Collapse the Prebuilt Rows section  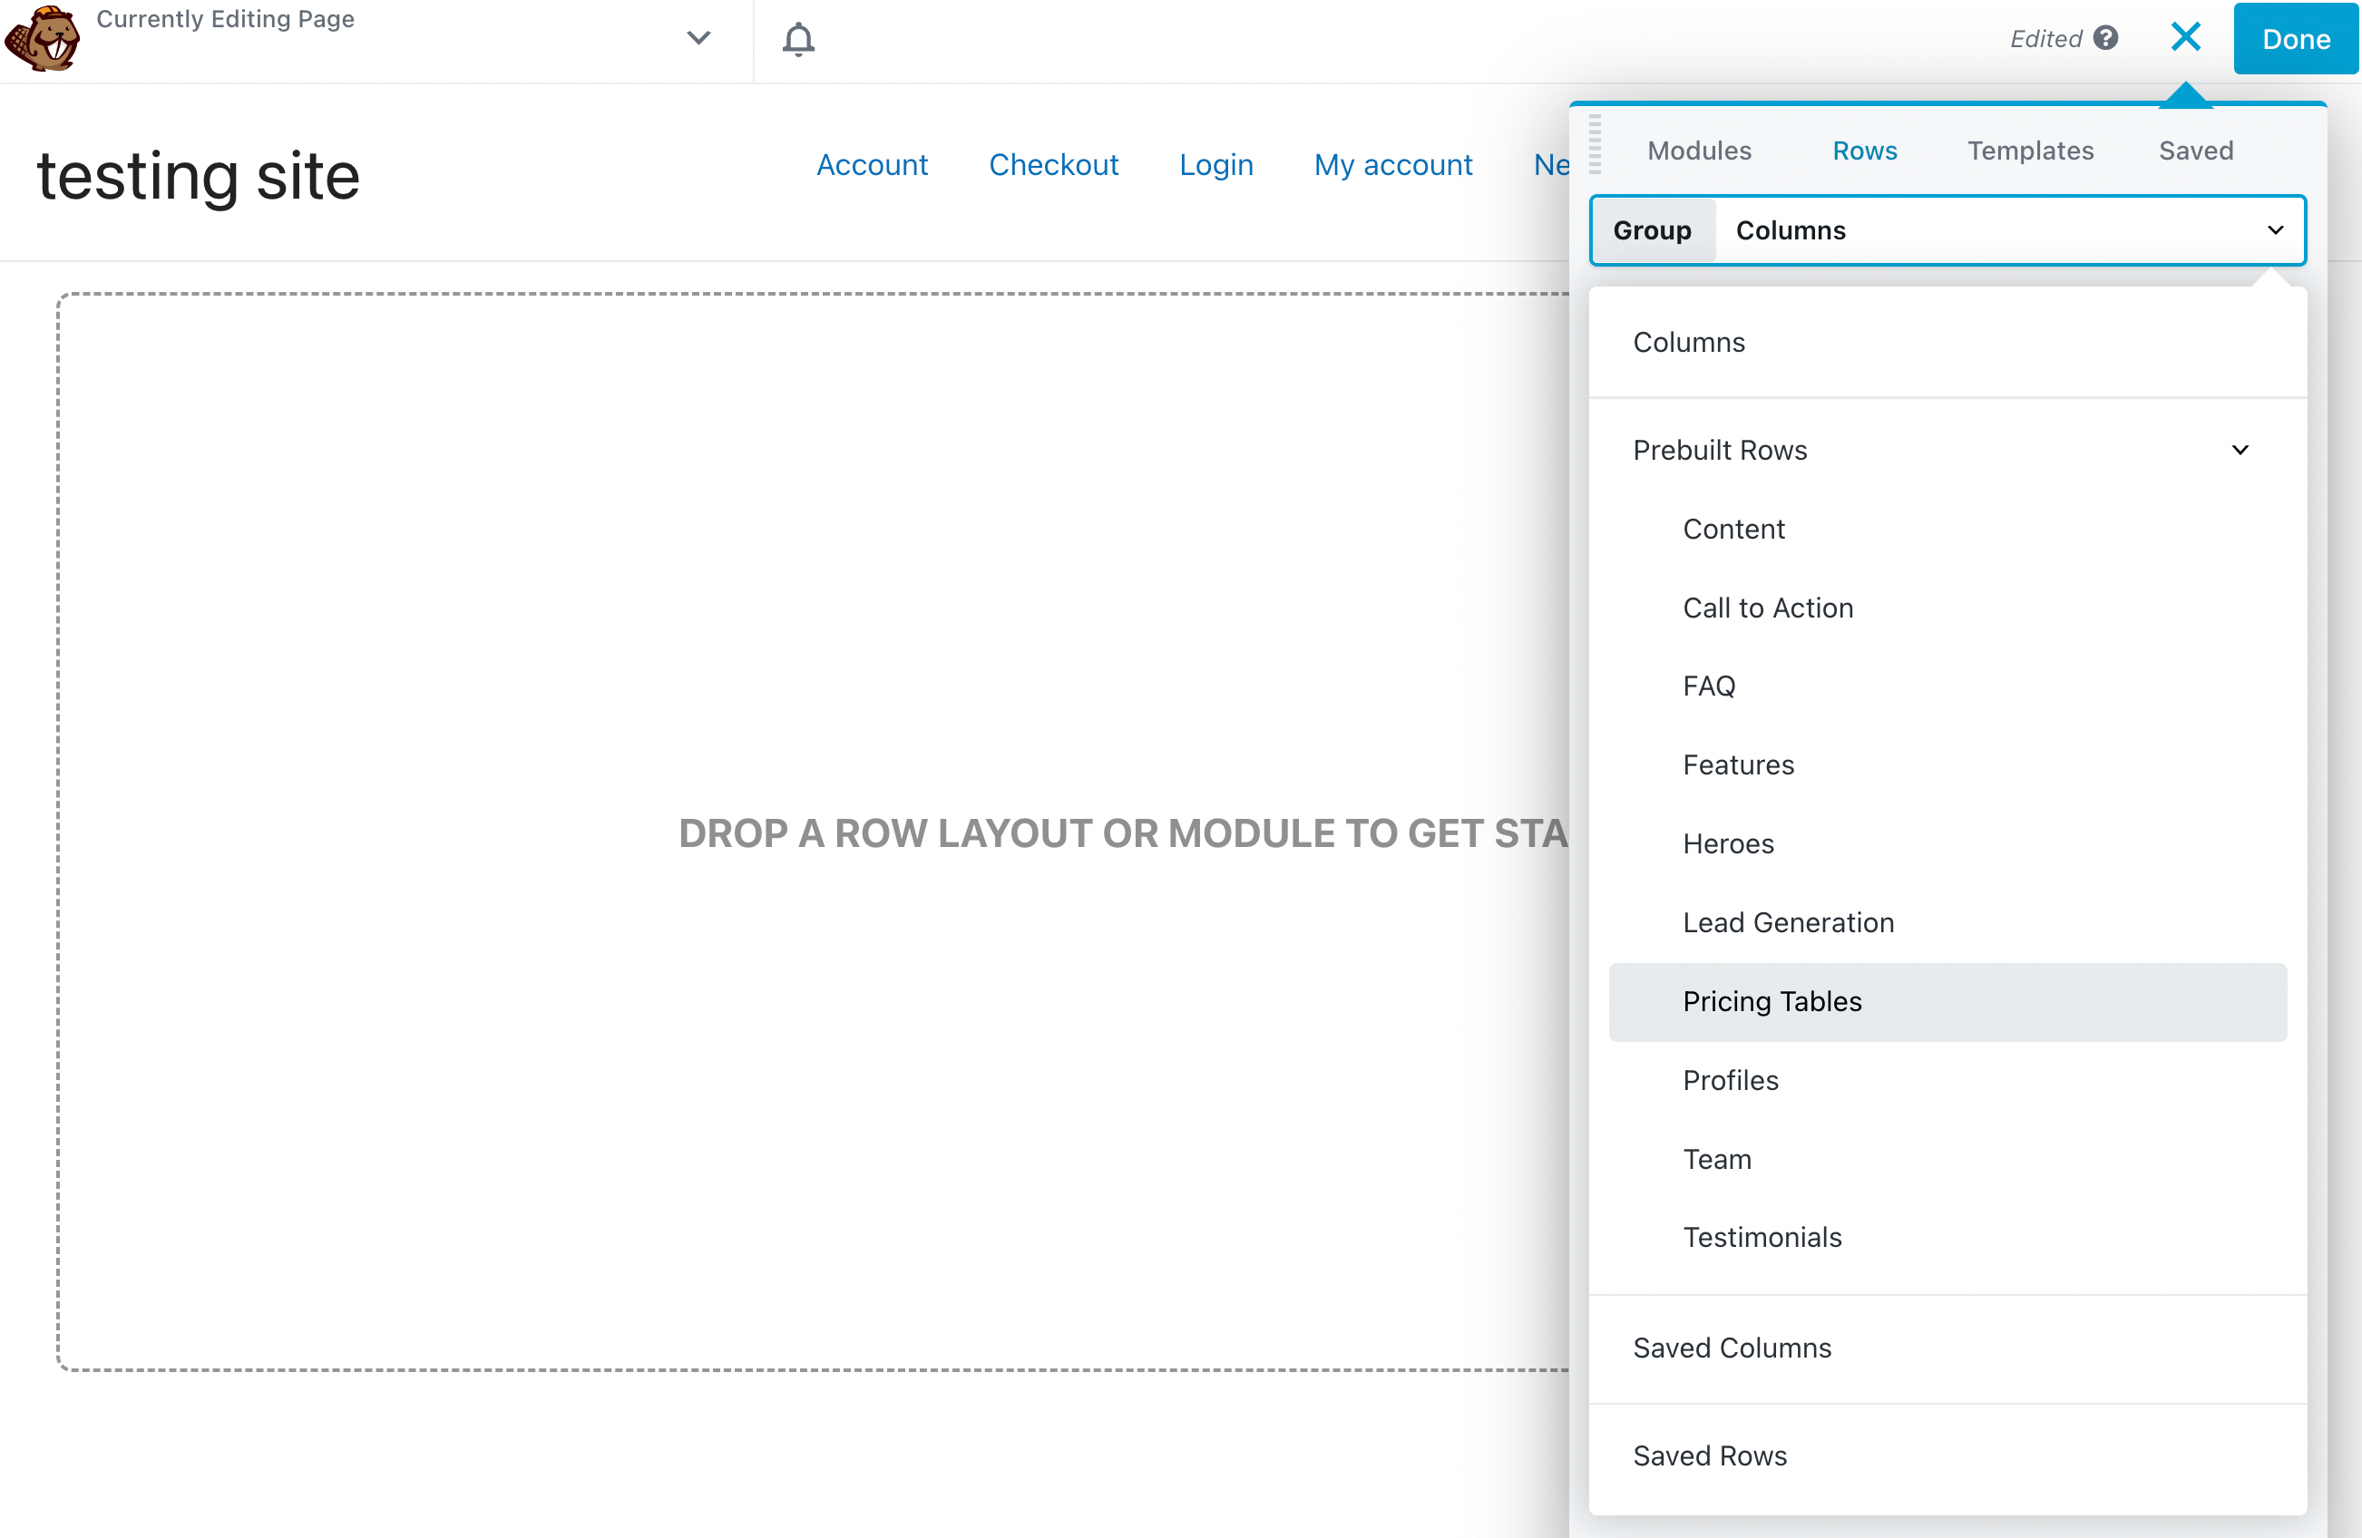pyautogui.click(x=2239, y=451)
